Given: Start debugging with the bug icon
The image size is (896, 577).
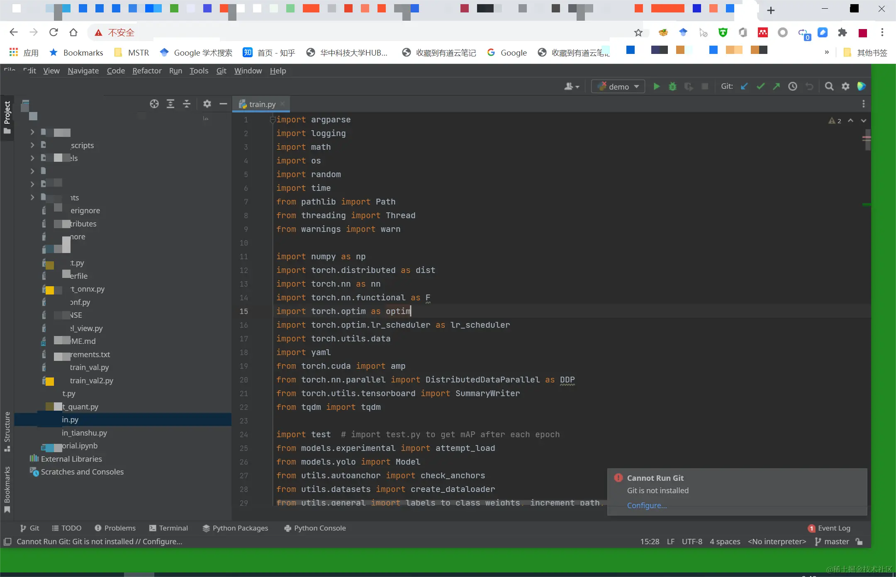Looking at the screenshot, I should 672,86.
